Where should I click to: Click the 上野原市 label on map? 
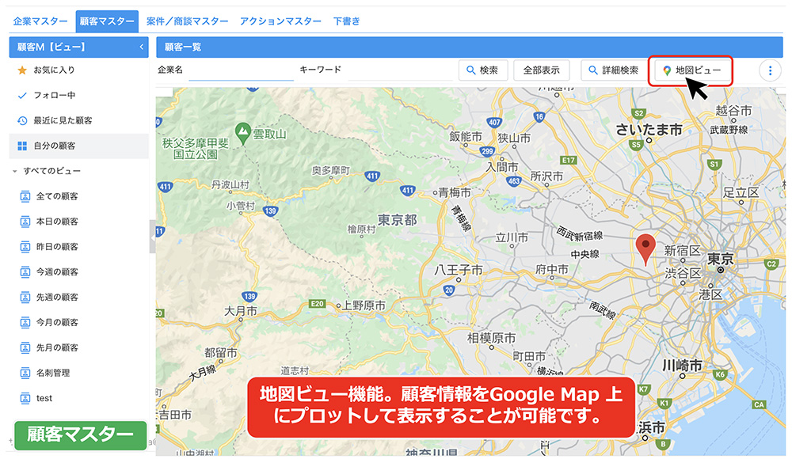364,305
